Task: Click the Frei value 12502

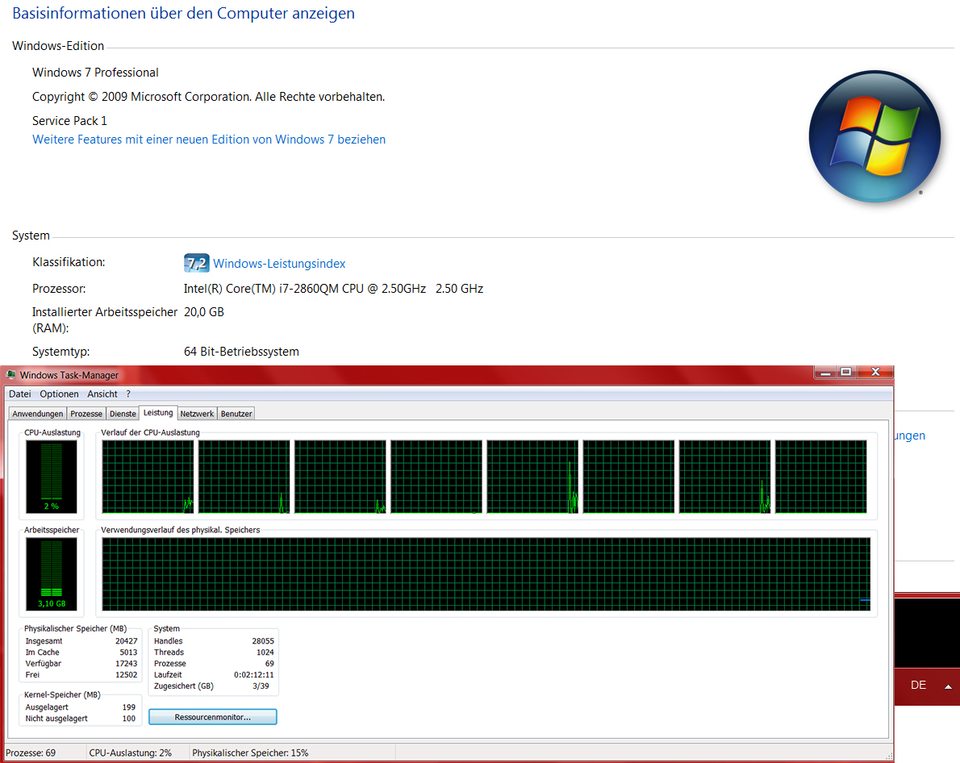Action: [126, 675]
